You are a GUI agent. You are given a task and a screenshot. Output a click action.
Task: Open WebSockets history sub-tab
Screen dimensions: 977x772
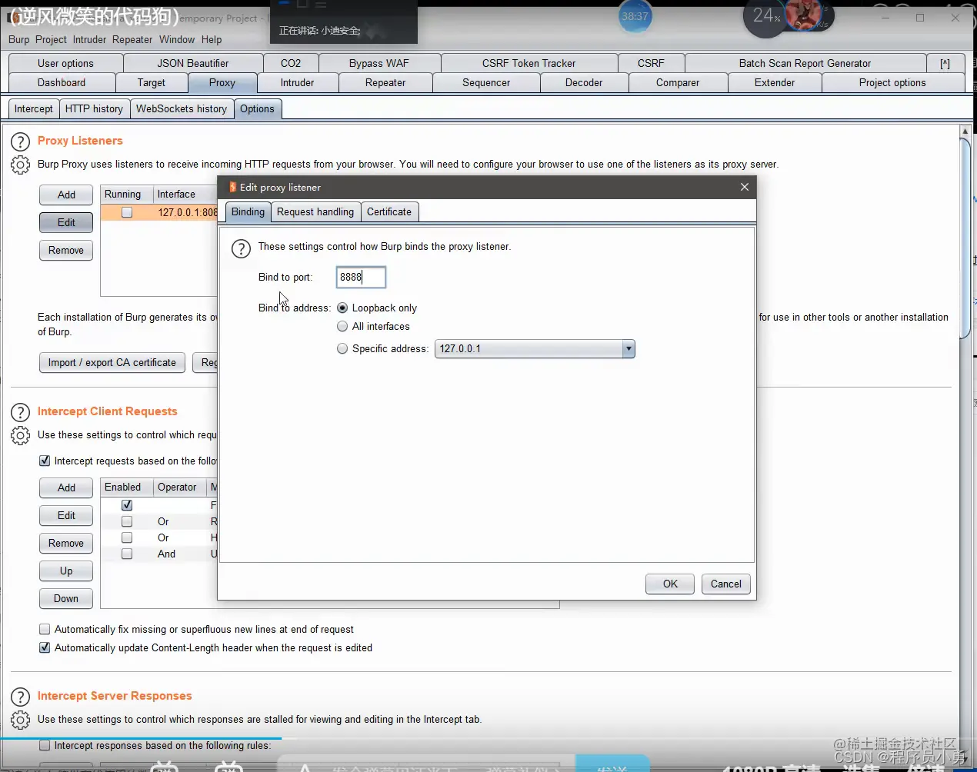pos(182,108)
